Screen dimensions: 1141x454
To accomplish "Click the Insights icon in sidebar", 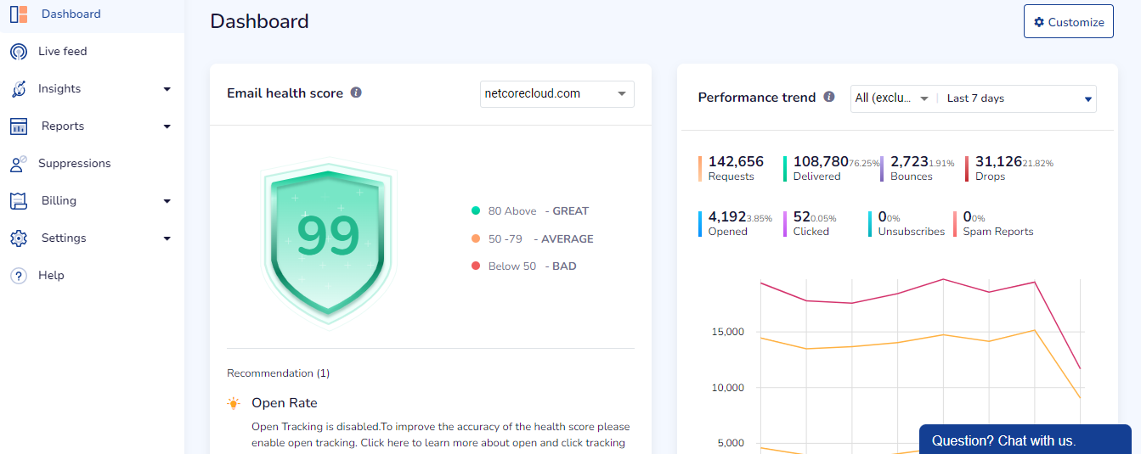I will (19, 89).
